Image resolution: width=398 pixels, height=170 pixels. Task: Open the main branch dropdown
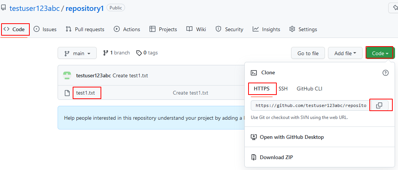point(77,53)
